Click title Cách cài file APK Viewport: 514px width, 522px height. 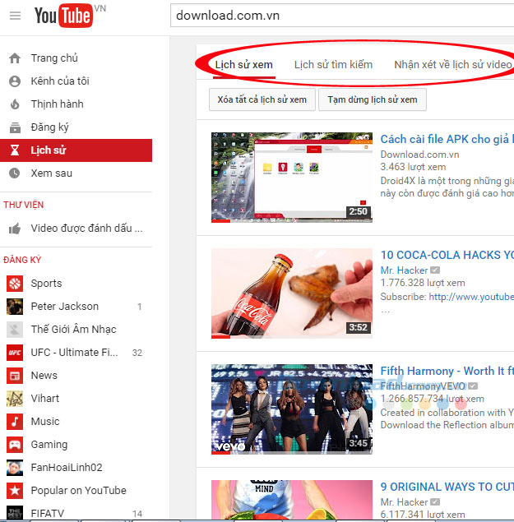pyautogui.click(x=447, y=139)
